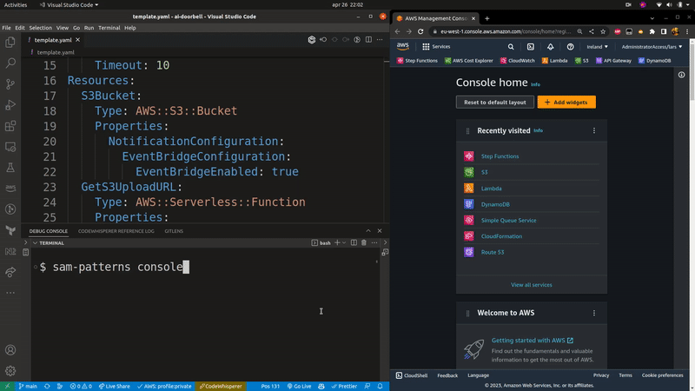Open AWS Cost Explorer bookmark

coord(469,61)
